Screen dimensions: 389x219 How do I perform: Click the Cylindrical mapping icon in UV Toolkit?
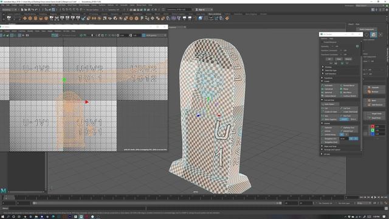(x=323, y=89)
